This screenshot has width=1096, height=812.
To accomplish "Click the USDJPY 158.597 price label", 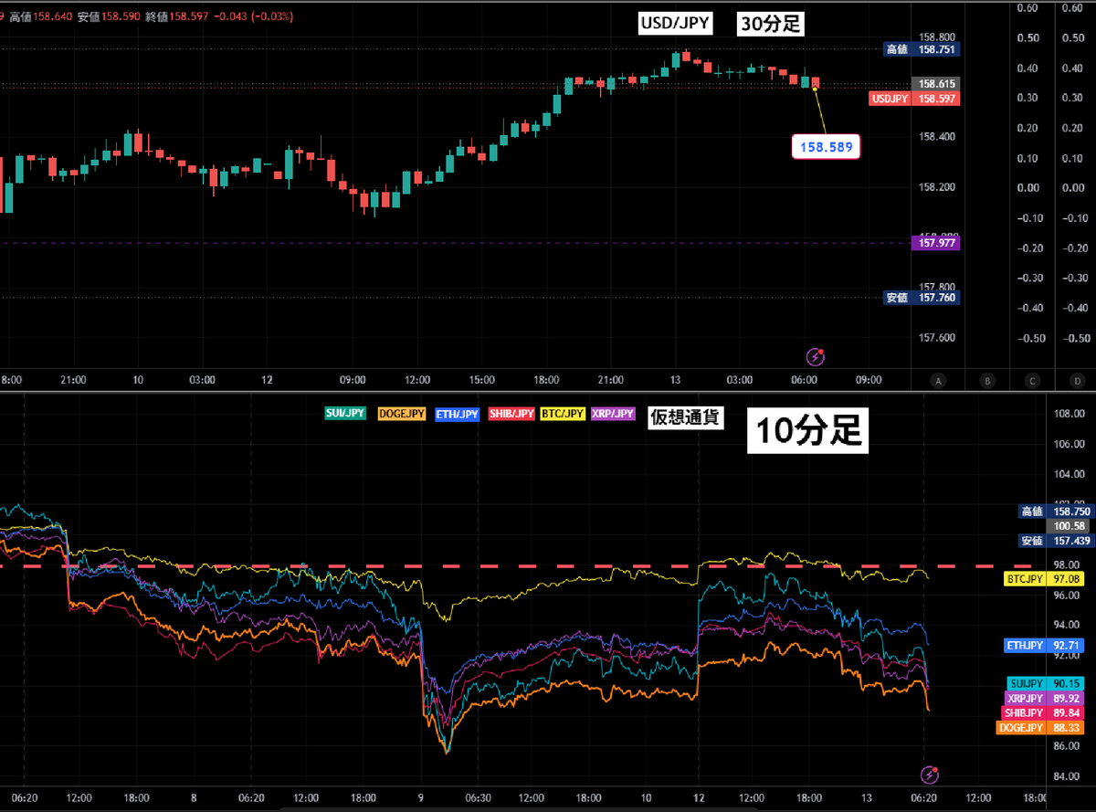I will point(914,99).
